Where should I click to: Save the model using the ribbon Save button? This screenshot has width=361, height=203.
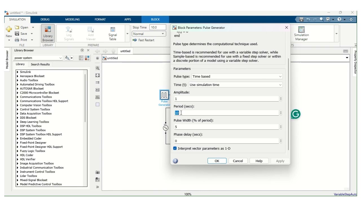(21, 34)
